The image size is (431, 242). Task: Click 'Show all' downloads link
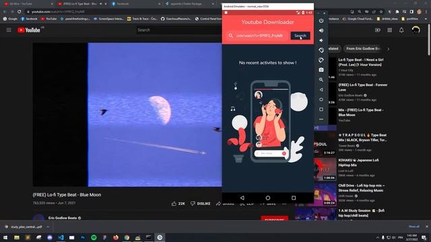point(414,227)
